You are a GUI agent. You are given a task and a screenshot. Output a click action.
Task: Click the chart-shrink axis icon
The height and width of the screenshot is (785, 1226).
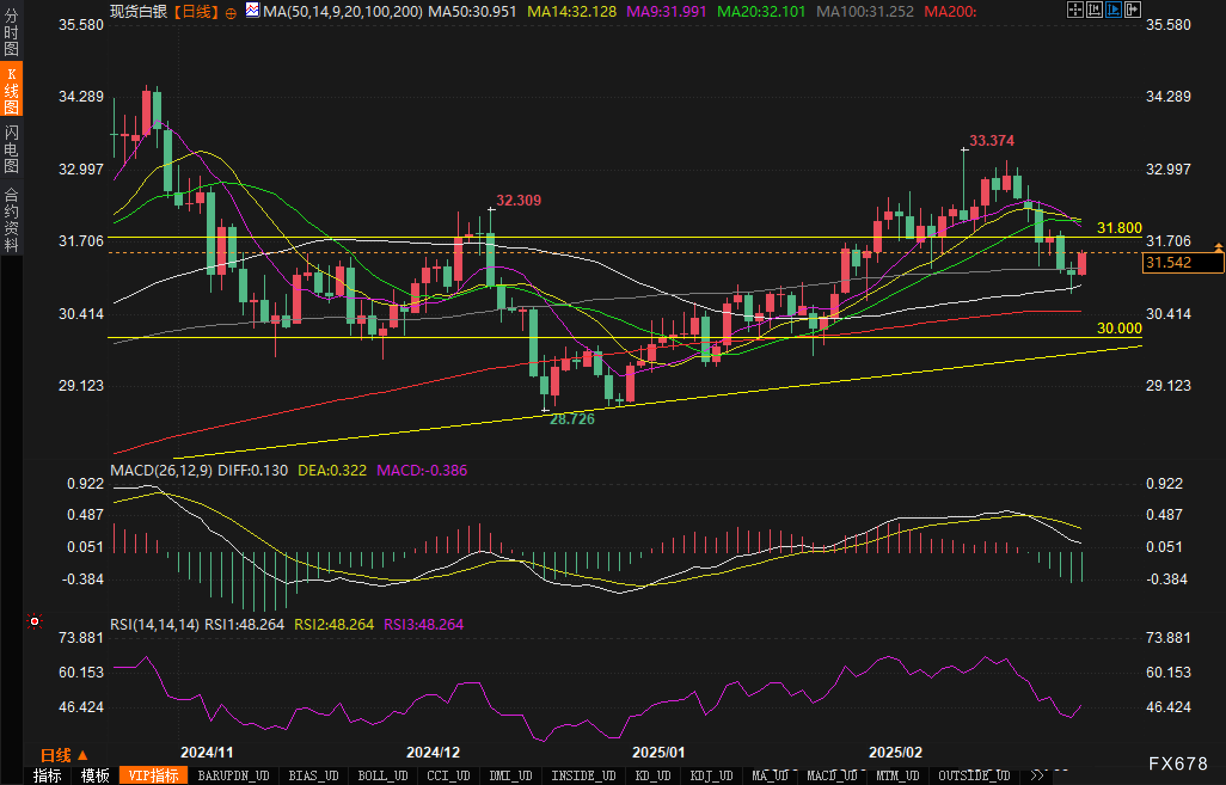1094,10
